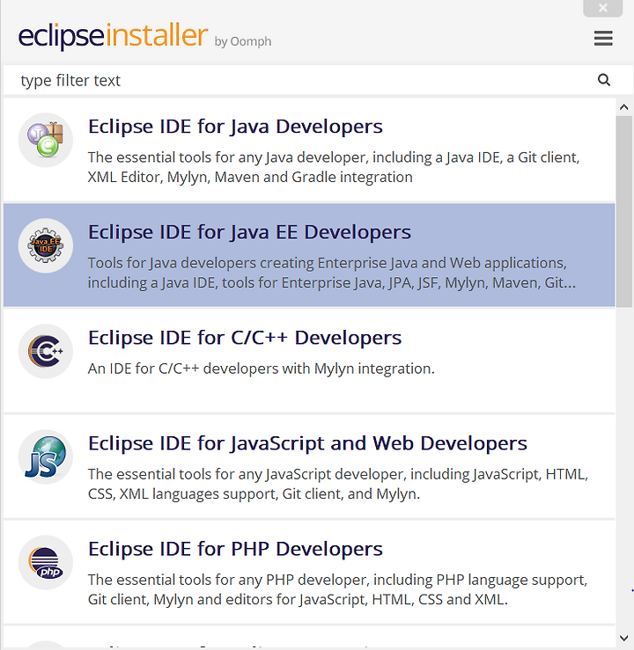634x650 pixels.
Task: Click the vertical scrollbar thumb
Action: tap(623, 211)
